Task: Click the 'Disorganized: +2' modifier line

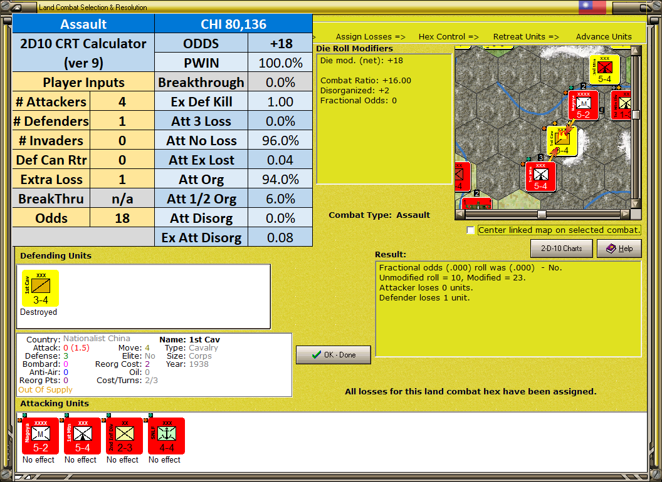Action: pyautogui.click(x=355, y=90)
